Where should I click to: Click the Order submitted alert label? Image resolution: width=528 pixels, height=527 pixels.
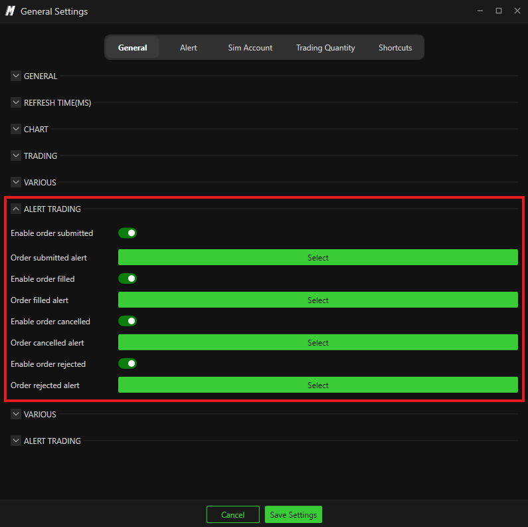49,258
